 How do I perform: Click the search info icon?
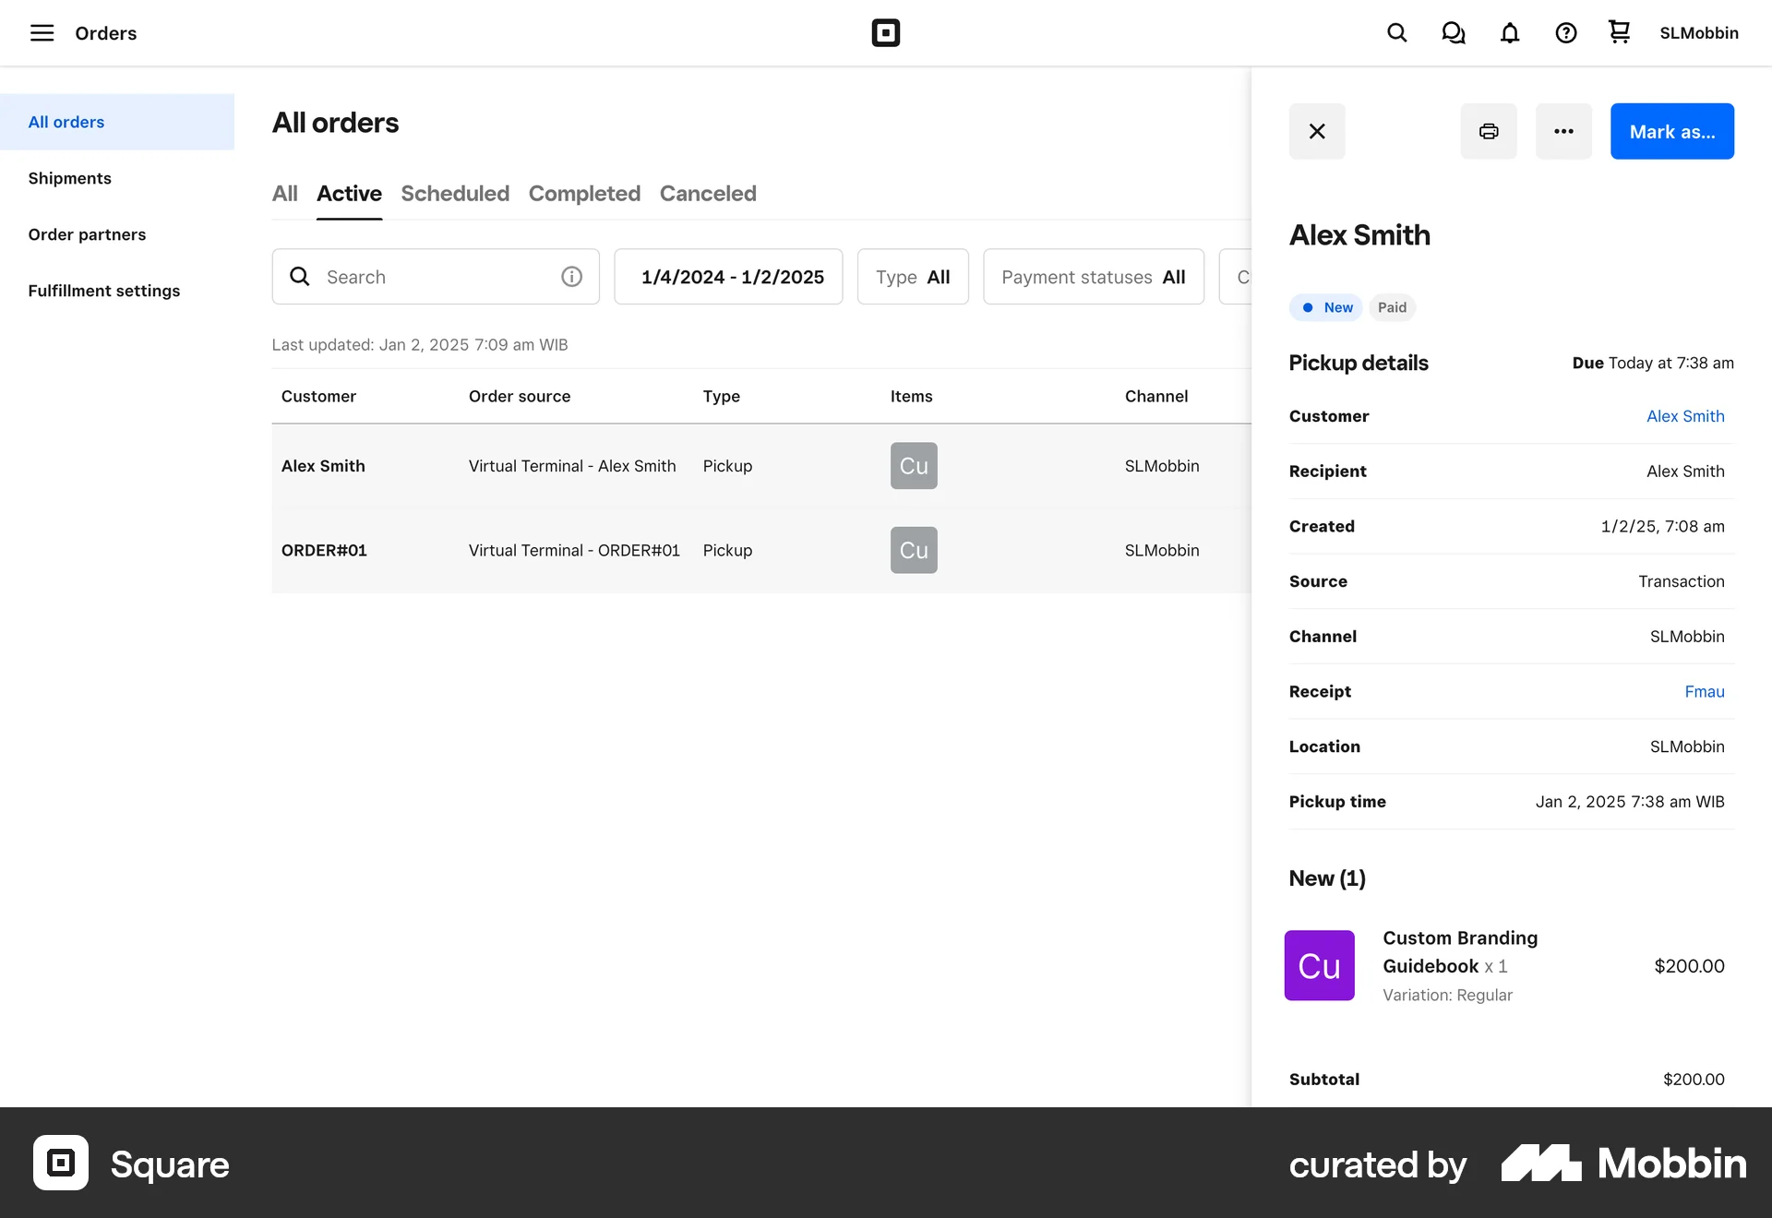pyautogui.click(x=571, y=277)
